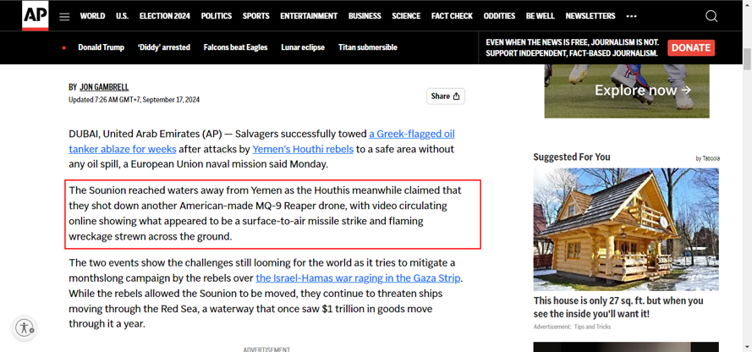Screen dimensions: 752x352
Task: Open Politics section
Action: click(217, 16)
